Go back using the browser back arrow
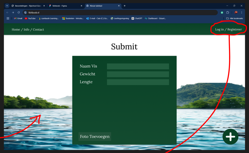This screenshot has height=153, width=249. (x=7, y=12)
